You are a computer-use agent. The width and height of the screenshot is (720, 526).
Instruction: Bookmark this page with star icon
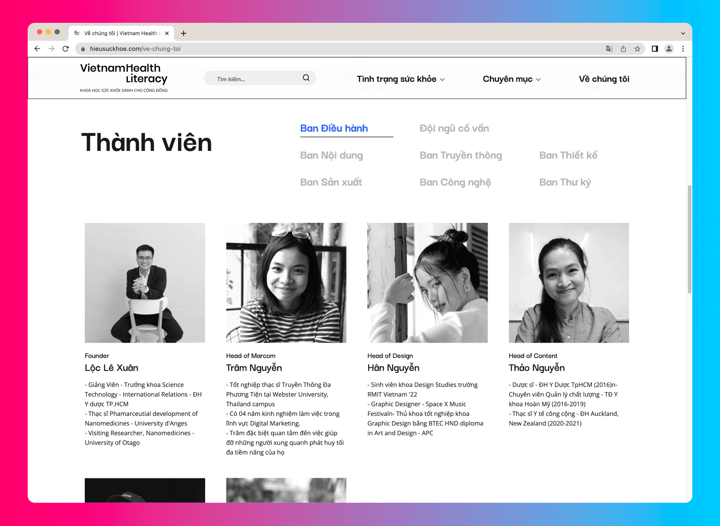[x=637, y=49]
